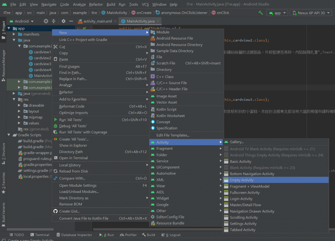Viewport: 335px width, 241px height.
Task: Choose Android Resource File option
Action: (186, 38)
